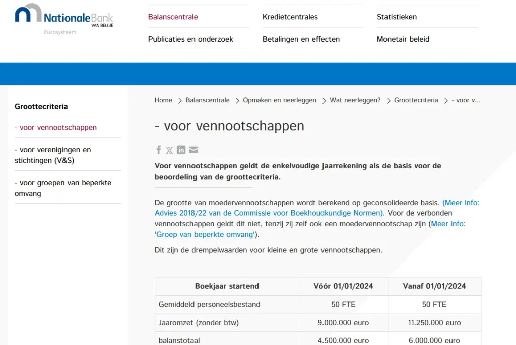Open 'voor groepen van beperkte omvang' sidebar item

click(x=63, y=188)
